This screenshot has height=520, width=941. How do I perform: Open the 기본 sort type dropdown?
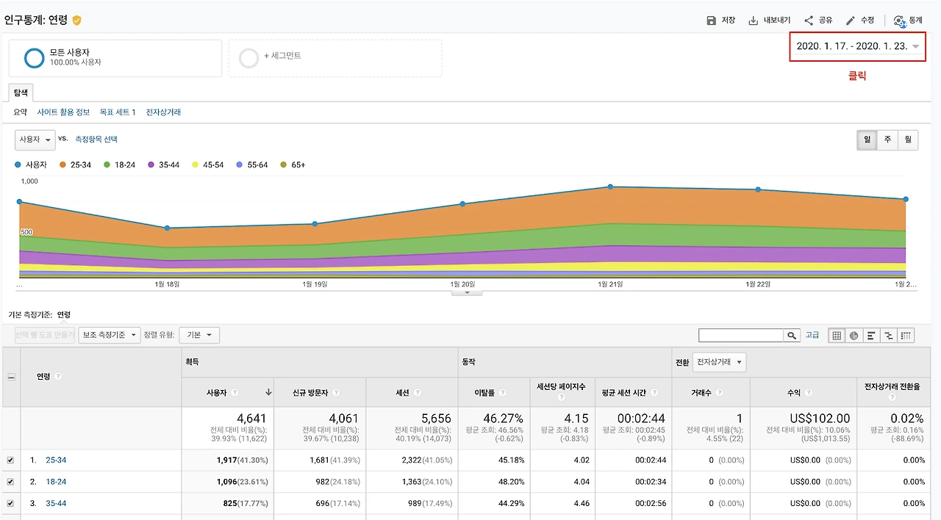click(x=199, y=335)
